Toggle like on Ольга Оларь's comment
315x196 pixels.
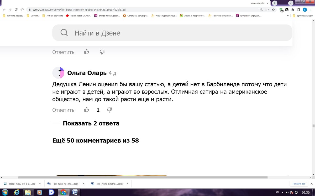(x=87, y=110)
